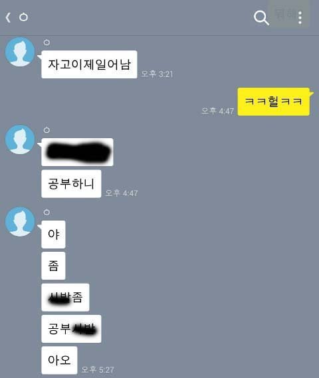Tap the 아오 message bubble
This screenshot has width=319, height=378.
pyautogui.click(x=59, y=360)
